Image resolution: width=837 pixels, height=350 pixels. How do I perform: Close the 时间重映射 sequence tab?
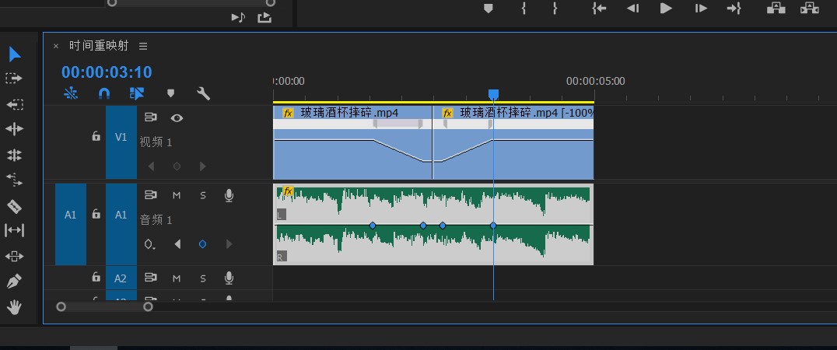(55, 47)
